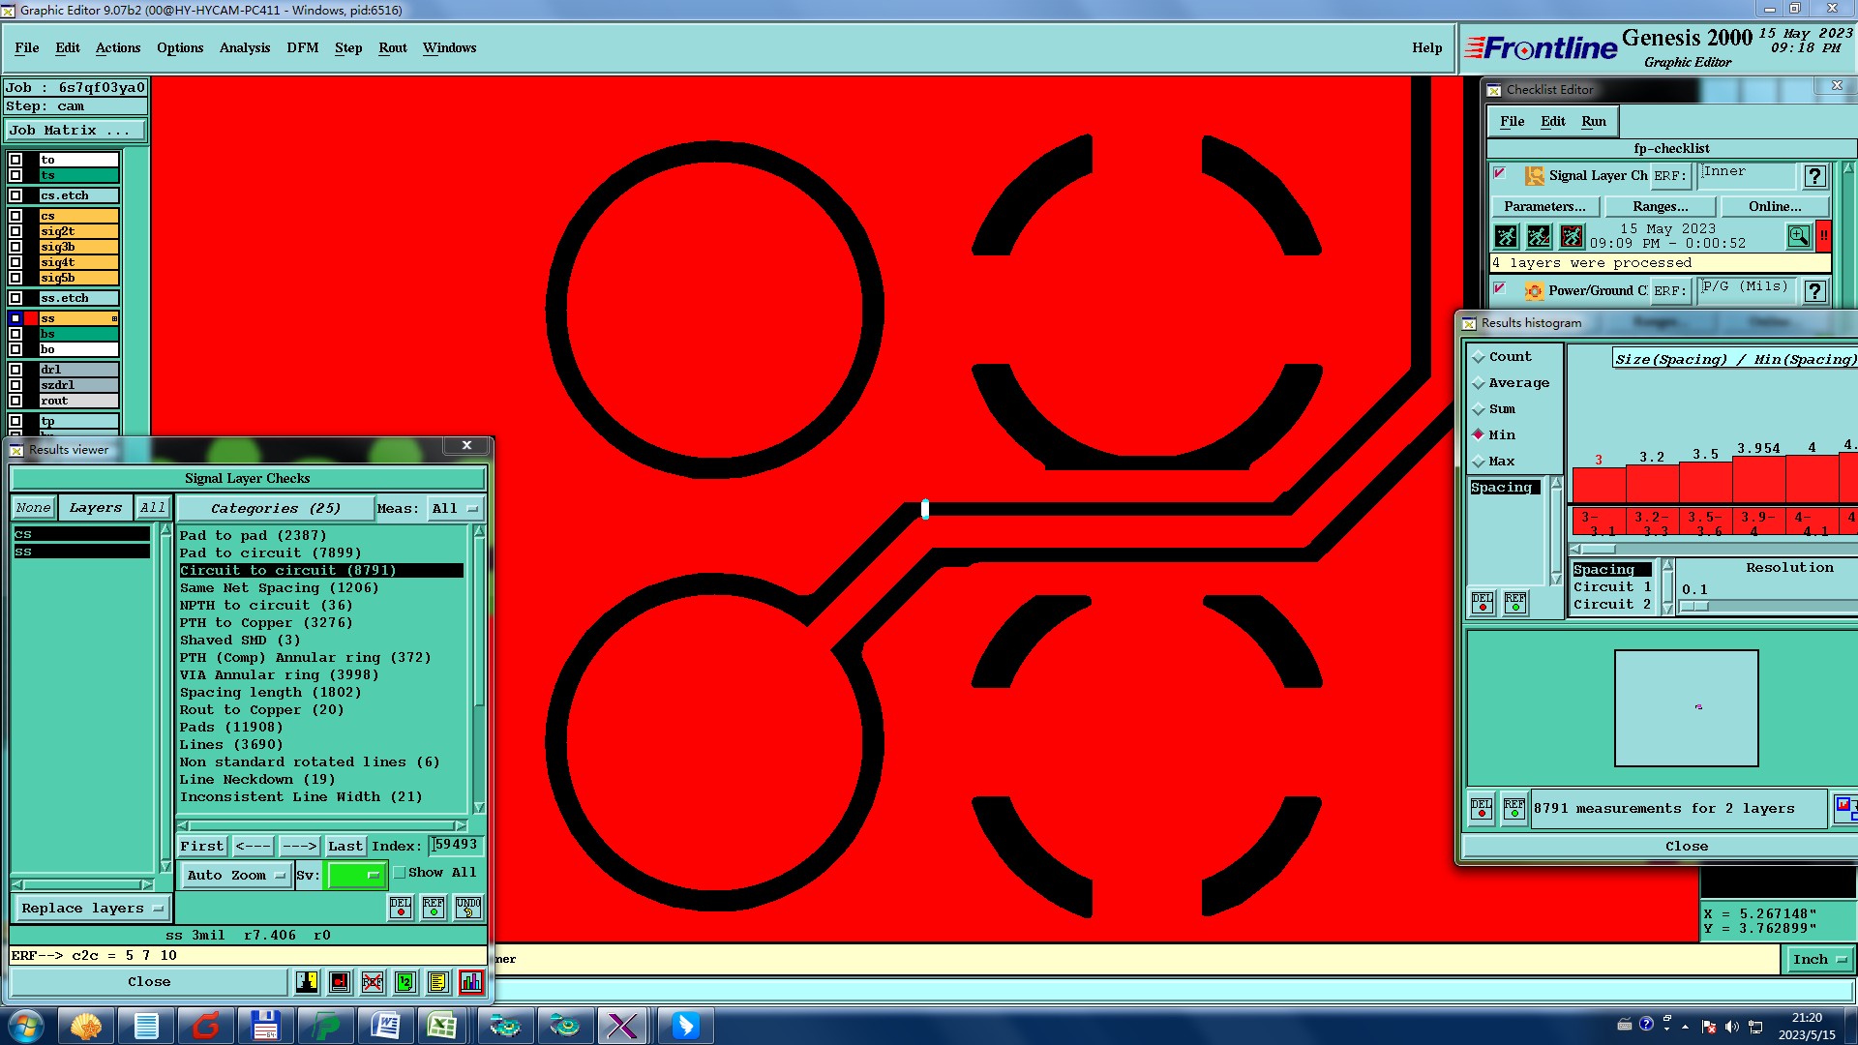Select the Max radio option in histogram

(x=1479, y=462)
